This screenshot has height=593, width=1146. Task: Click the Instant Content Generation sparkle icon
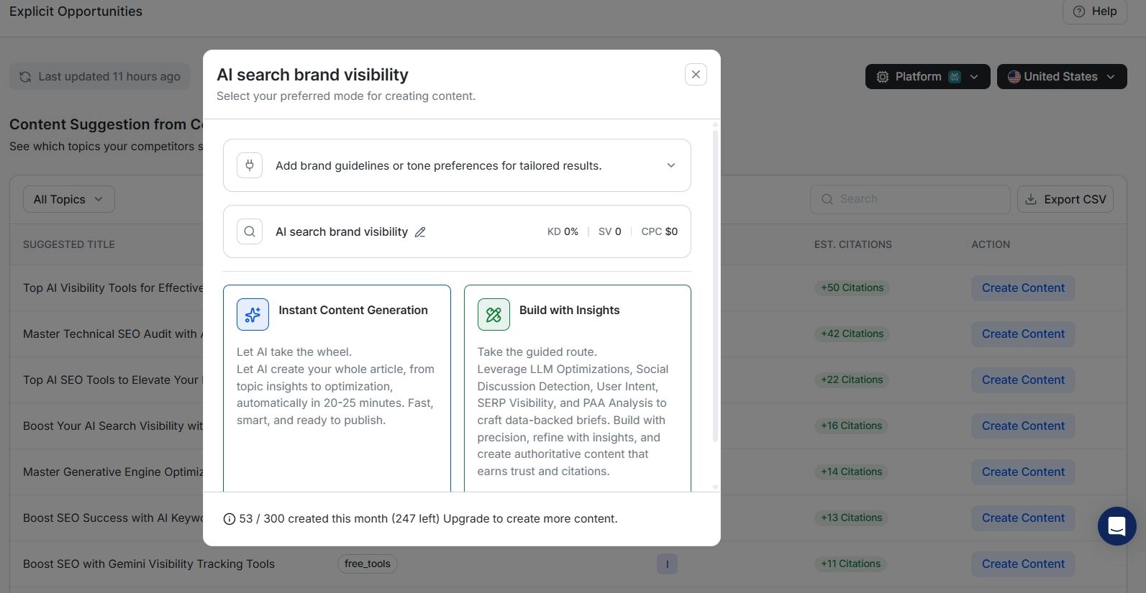click(x=253, y=315)
